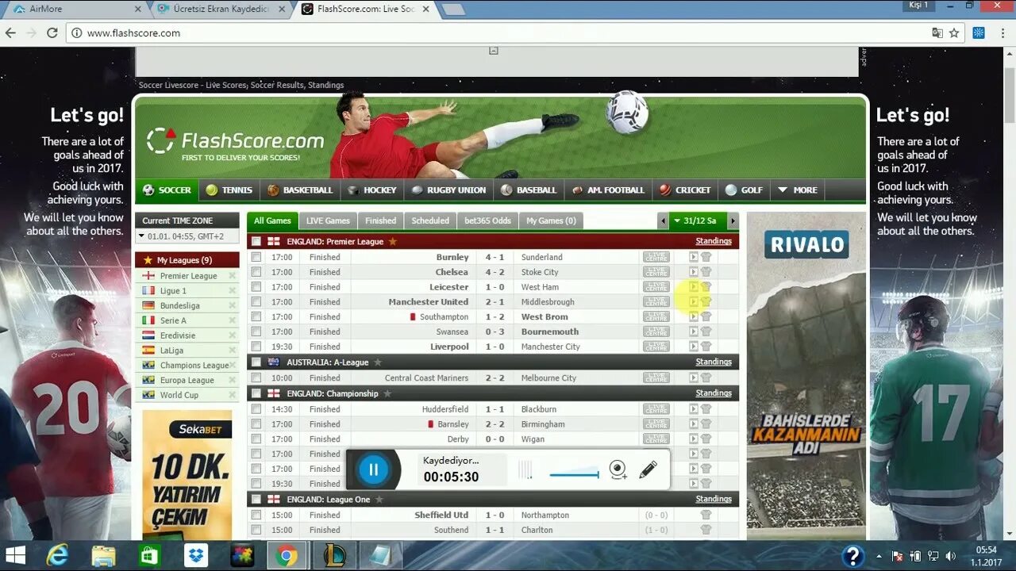
Task: Open the Tennis sport section
Action: pos(229,190)
